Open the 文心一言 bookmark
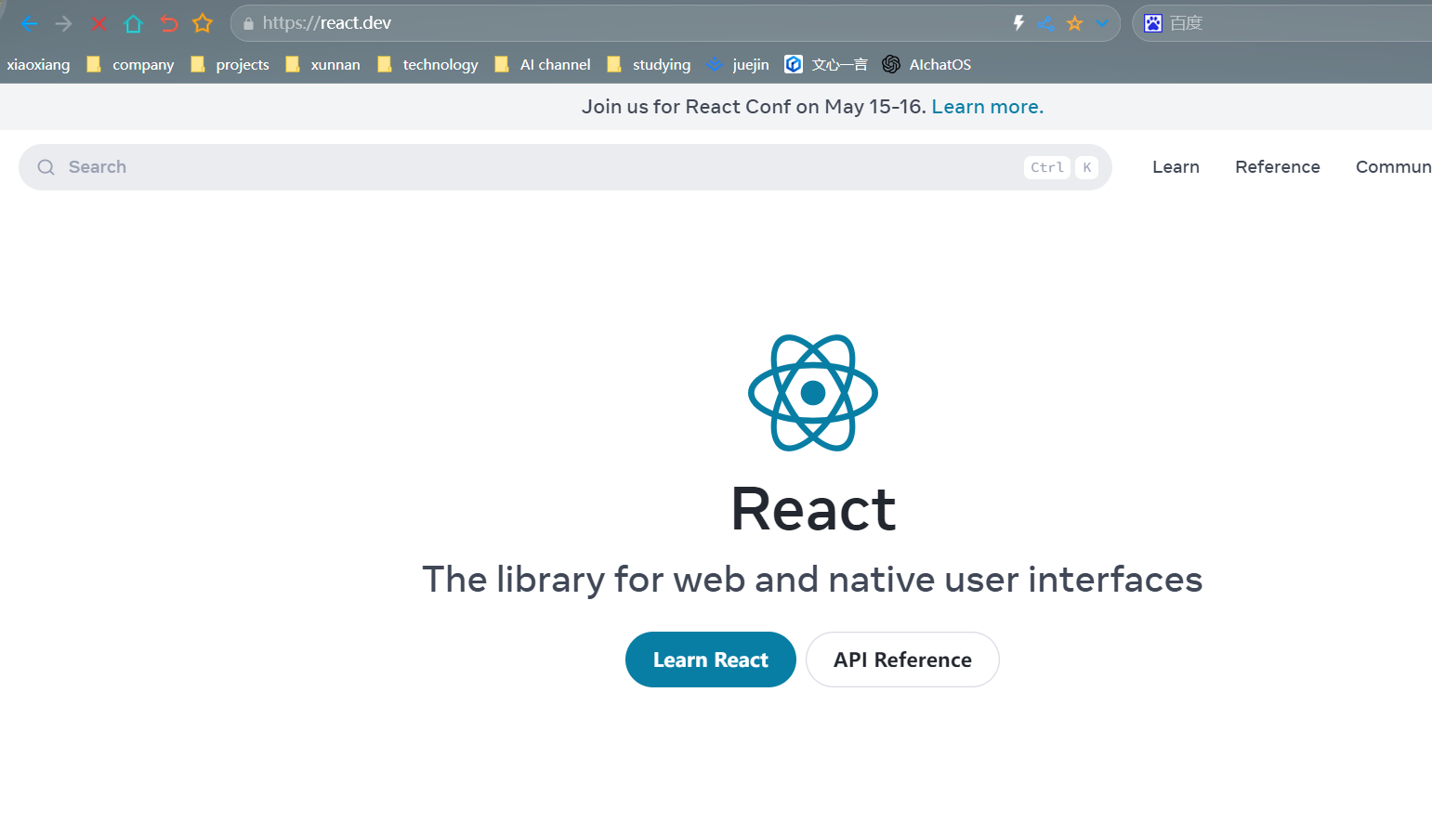This screenshot has height=836, width=1432. [826, 64]
